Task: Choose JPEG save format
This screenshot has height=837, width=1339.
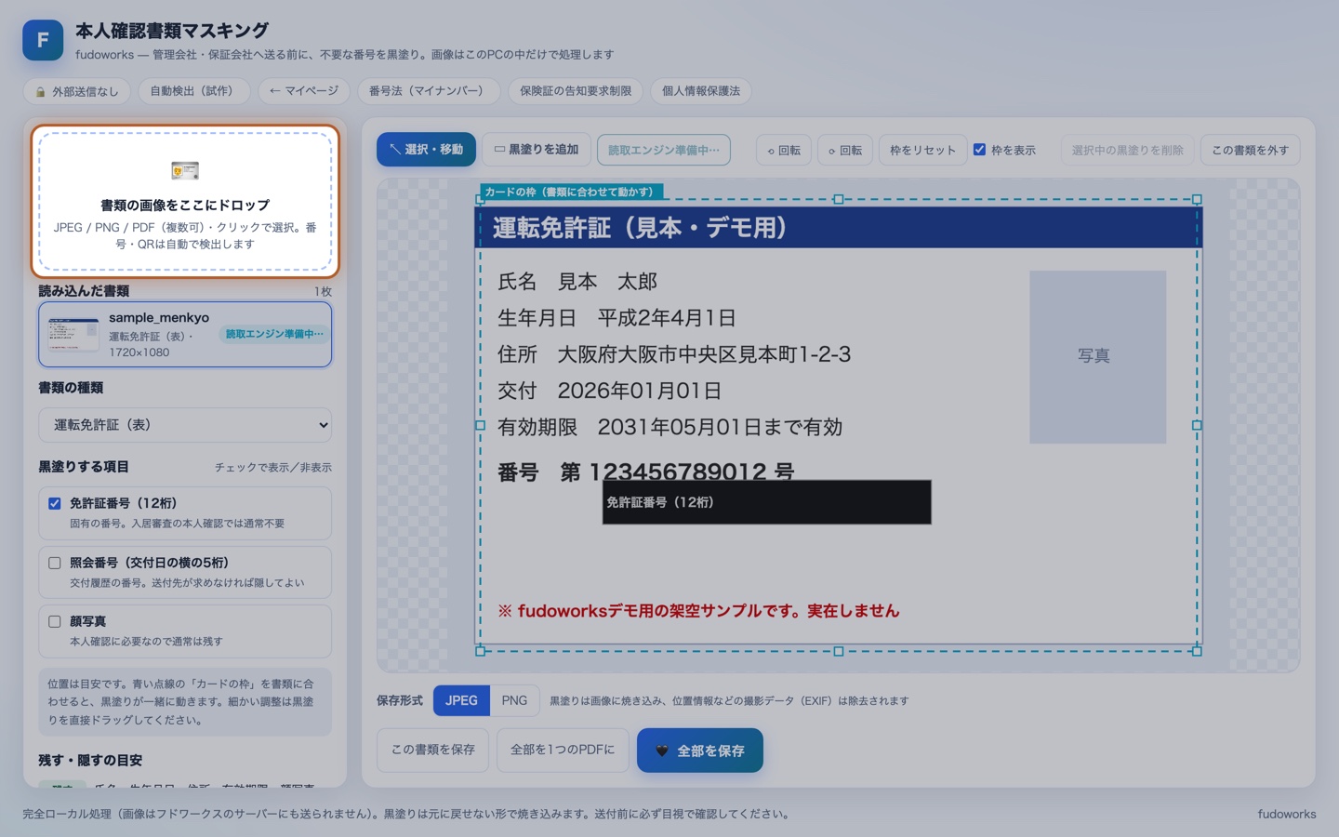Action: (x=461, y=700)
